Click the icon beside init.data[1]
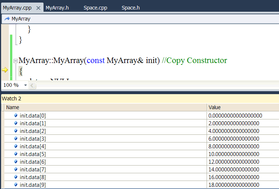The width and height of the screenshot is (279, 189). pyautogui.click(x=16, y=123)
